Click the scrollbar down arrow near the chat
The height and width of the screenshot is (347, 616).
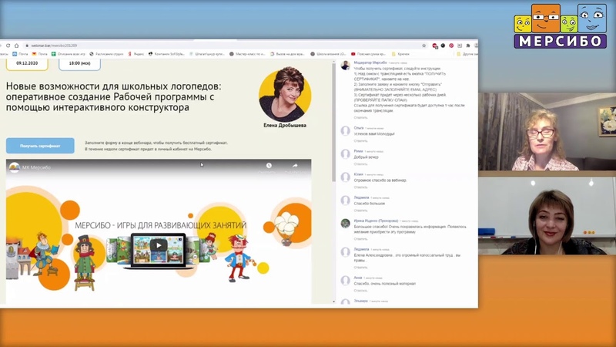(x=334, y=302)
